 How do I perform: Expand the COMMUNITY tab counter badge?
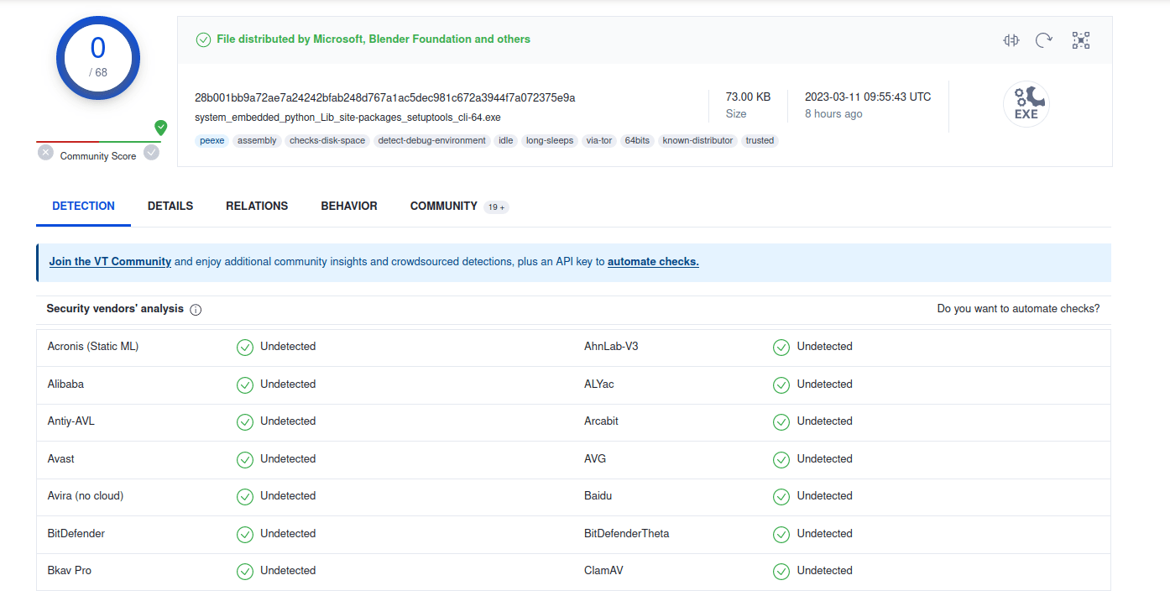(495, 207)
